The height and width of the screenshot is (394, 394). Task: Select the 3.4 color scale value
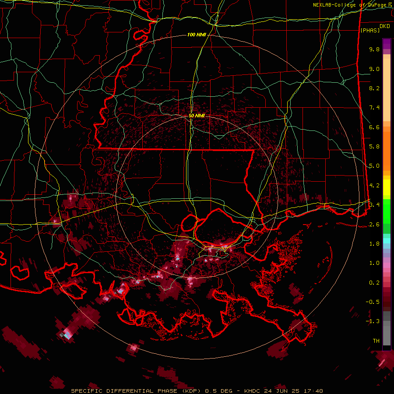(x=374, y=205)
